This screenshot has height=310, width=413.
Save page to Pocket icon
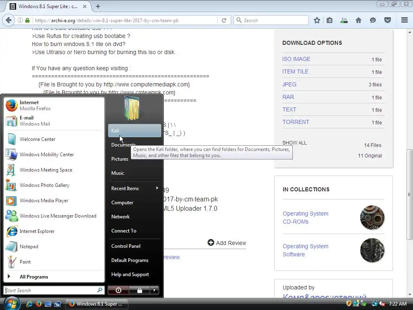pyautogui.click(x=388, y=20)
